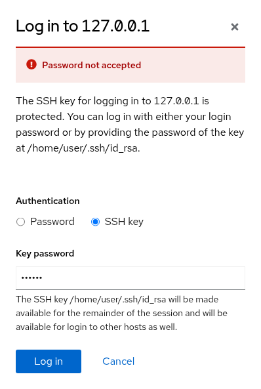
Task: Select the SSH key radio button
Action: 95,222
